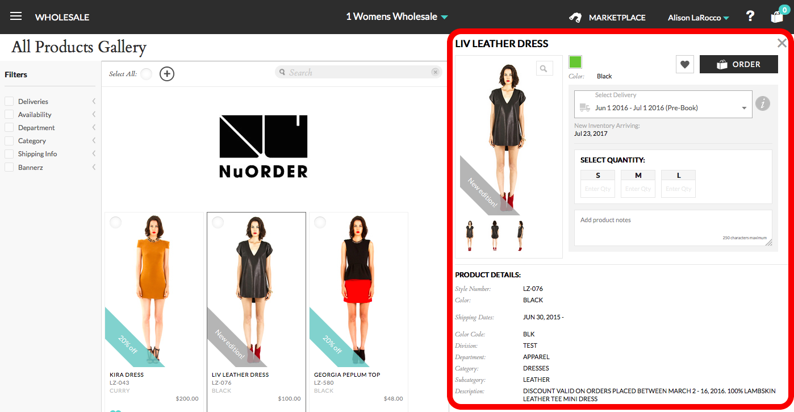Screen dimensions: 794x412
Task: Open the Alison LaRocco account dropdown
Action: pyautogui.click(x=699, y=18)
